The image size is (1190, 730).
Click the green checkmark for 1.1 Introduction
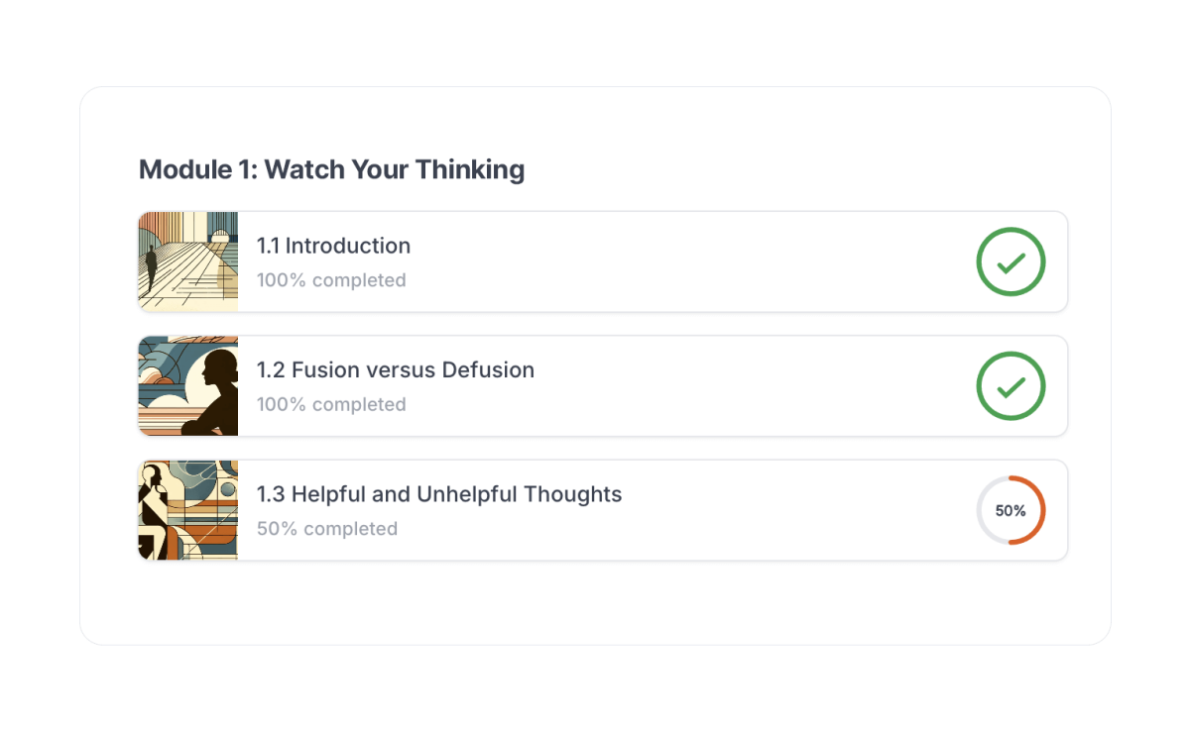[1011, 261]
